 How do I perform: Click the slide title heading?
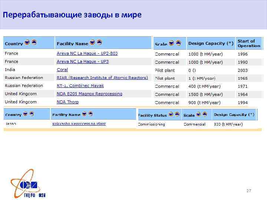(x=72, y=15)
